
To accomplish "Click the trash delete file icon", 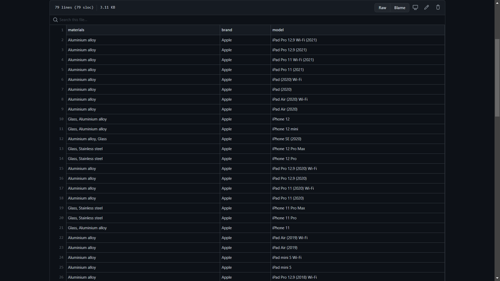I will (x=438, y=8).
